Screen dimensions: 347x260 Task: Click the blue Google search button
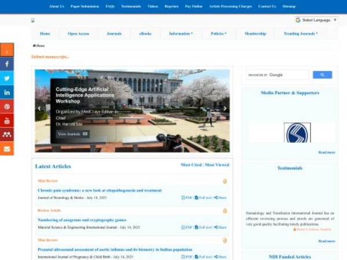(x=322, y=75)
